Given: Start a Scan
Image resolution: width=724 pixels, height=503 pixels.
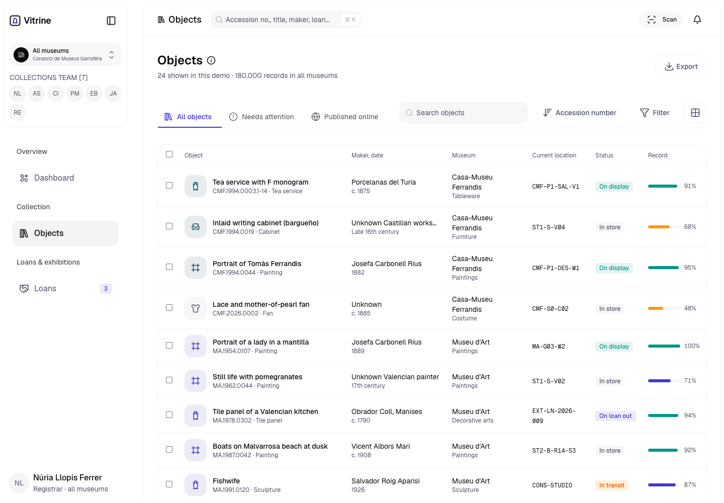Looking at the screenshot, I should [661, 20].
